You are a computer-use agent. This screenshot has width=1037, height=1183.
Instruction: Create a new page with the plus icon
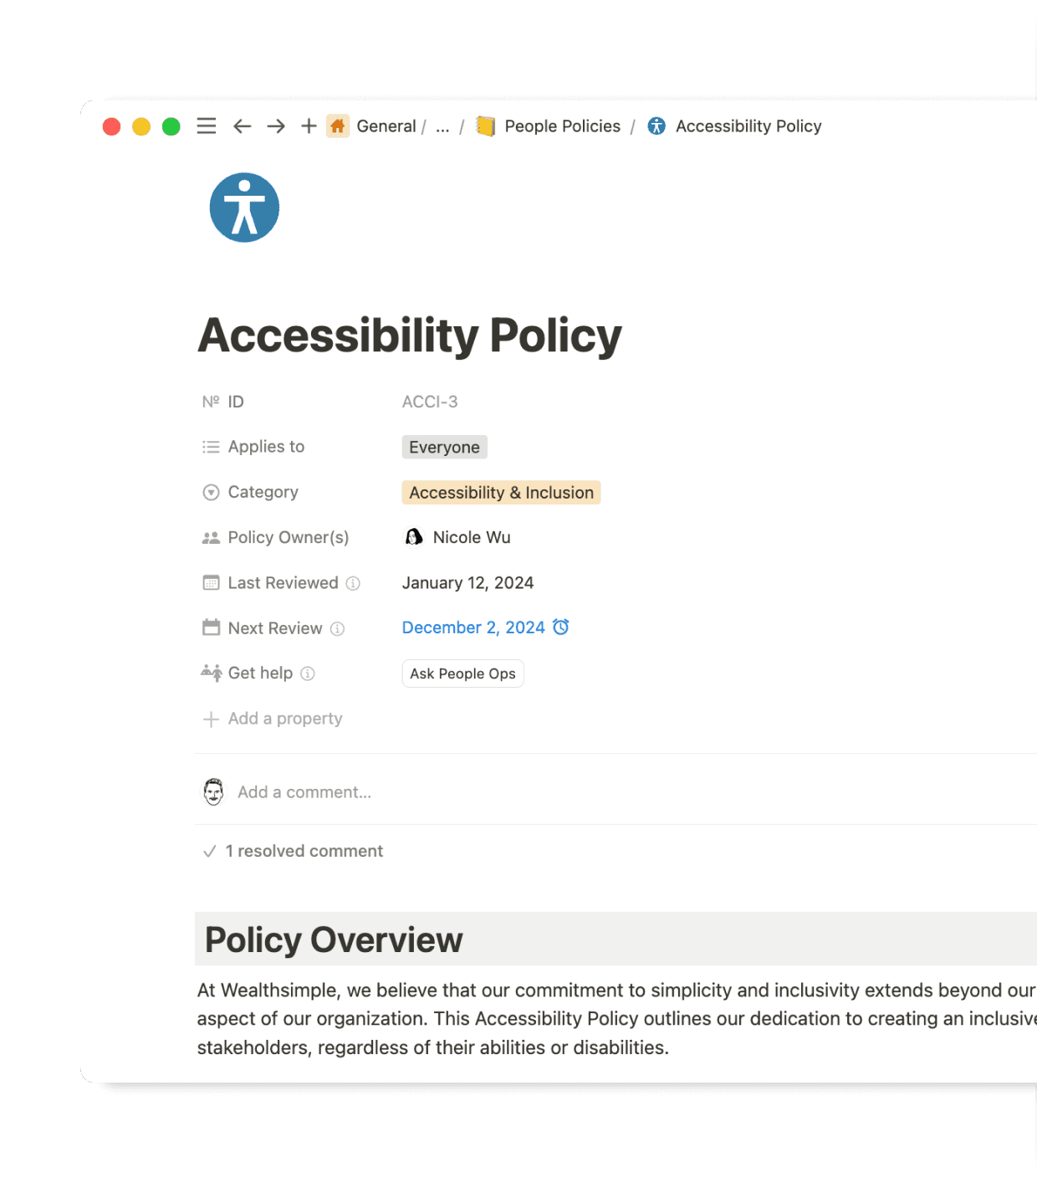click(x=308, y=126)
